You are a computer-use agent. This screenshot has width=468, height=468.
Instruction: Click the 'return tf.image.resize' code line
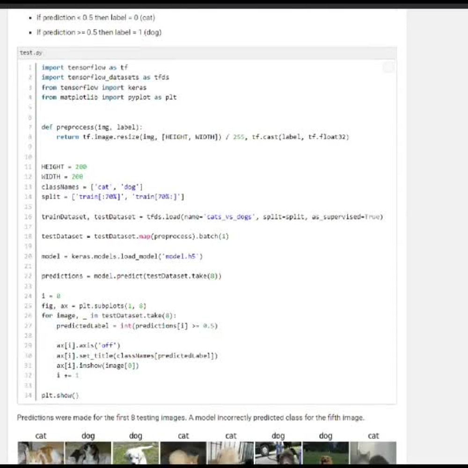pyautogui.click(x=203, y=137)
